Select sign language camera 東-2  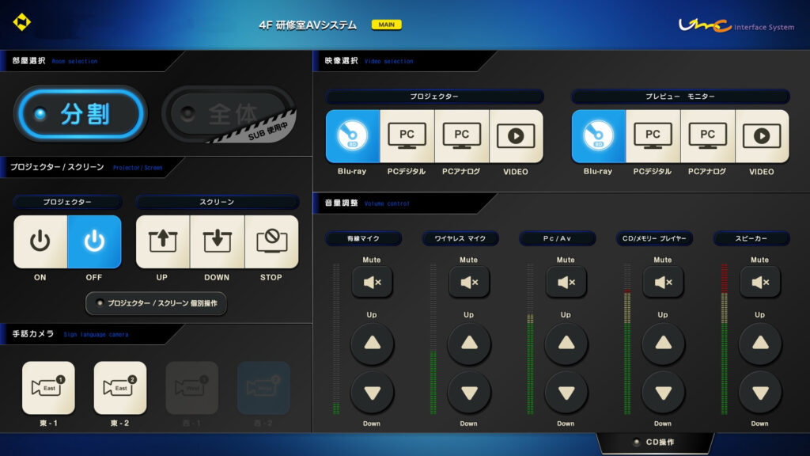pyautogui.click(x=120, y=388)
